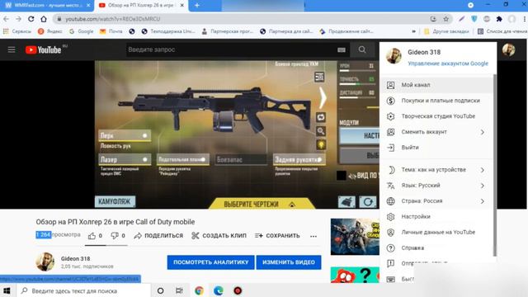This screenshot has width=528, height=297.
Task: Open a new browser tab
Action: point(197,6)
